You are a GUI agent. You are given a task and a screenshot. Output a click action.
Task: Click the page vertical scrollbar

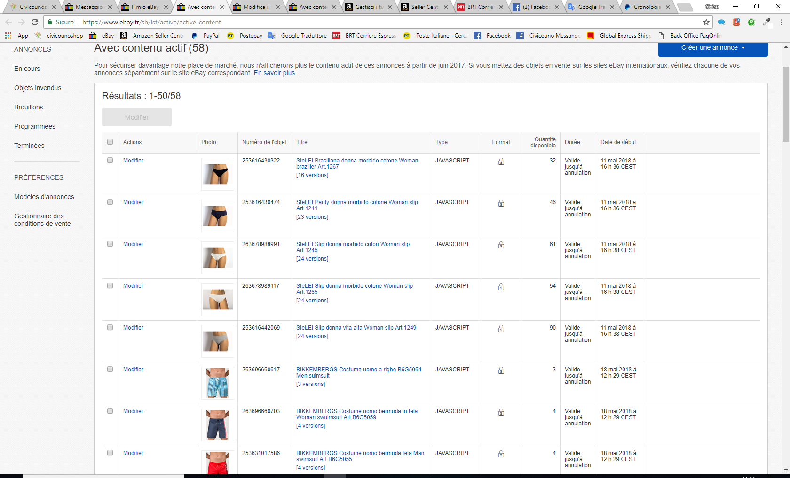786,104
